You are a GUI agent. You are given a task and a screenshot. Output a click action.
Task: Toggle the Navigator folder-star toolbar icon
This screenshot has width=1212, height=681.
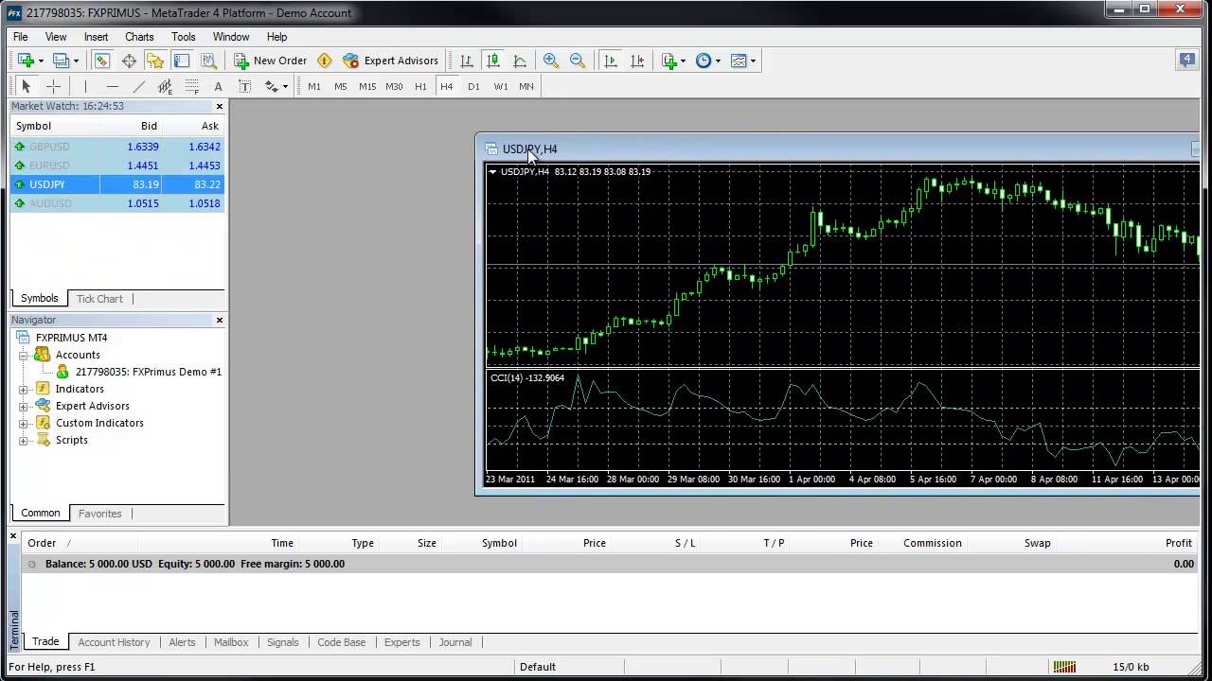(x=155, y=61)
